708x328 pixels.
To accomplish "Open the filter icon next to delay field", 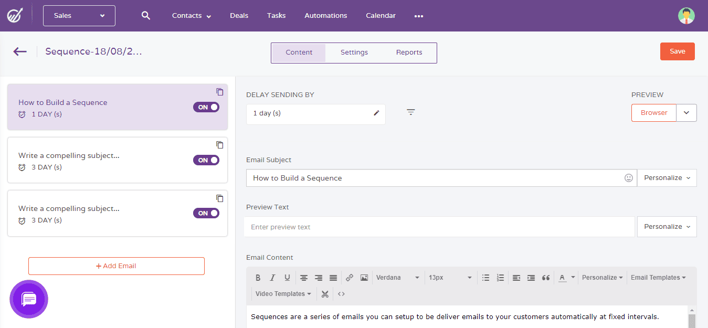I will click(x=410, y=112).
